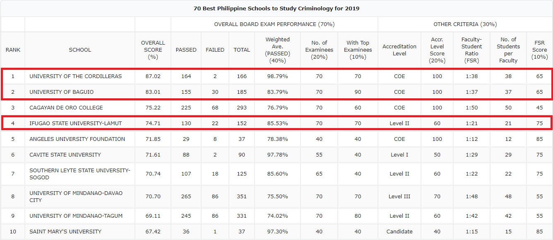This screenshot has height=240, width=553.
Task: Sort by the FSR Score column header
Action: (x=539, y=50)
